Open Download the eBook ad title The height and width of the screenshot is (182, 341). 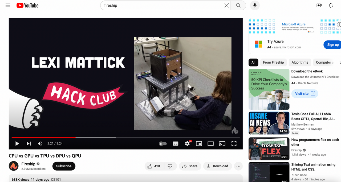coord(307,71)
